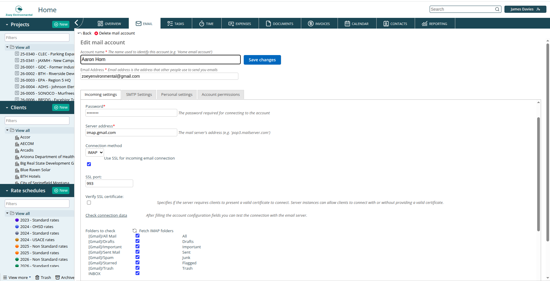
Task: Open the View more dropdown
Action: [17, 277]
